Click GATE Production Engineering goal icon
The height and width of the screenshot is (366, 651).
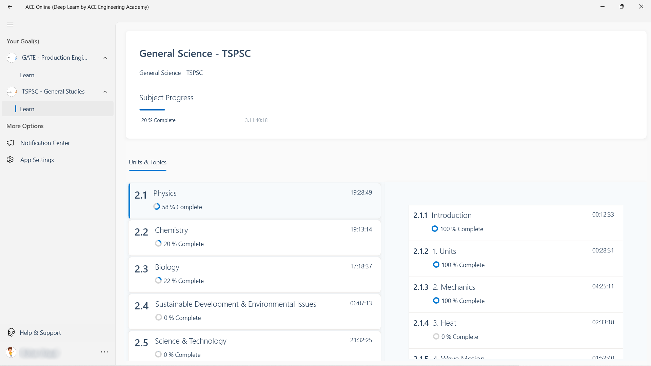click(12, 58)
